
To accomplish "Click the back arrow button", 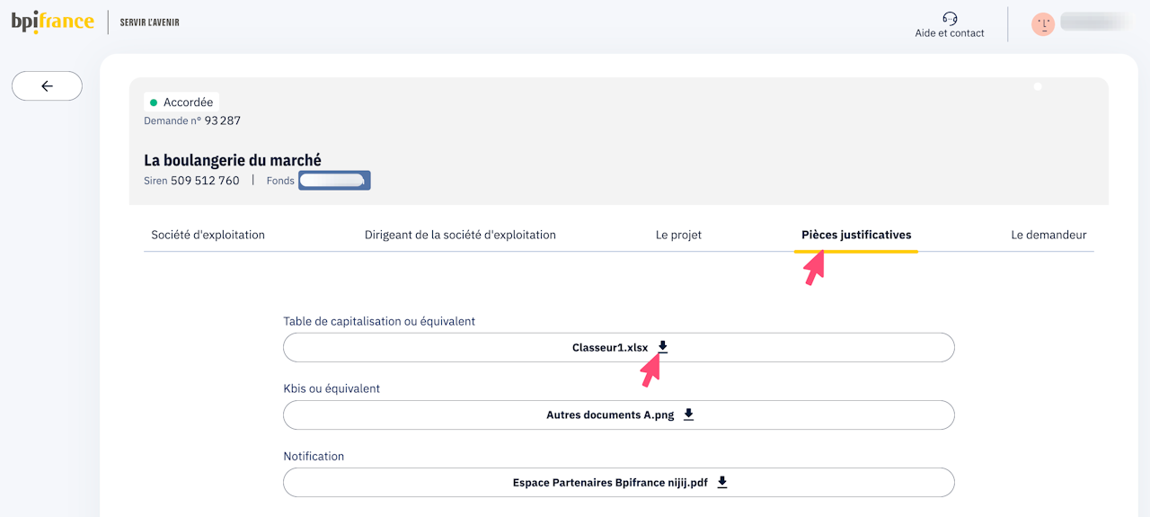I will point(47,86).
